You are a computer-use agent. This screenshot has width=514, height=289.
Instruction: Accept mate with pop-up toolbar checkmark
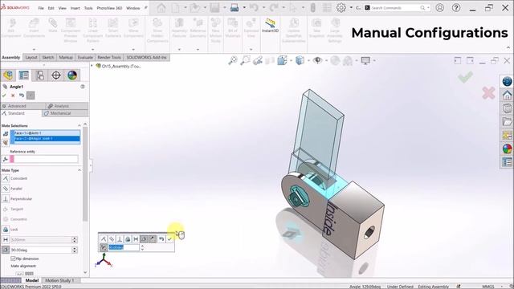[x=169, y=239]
